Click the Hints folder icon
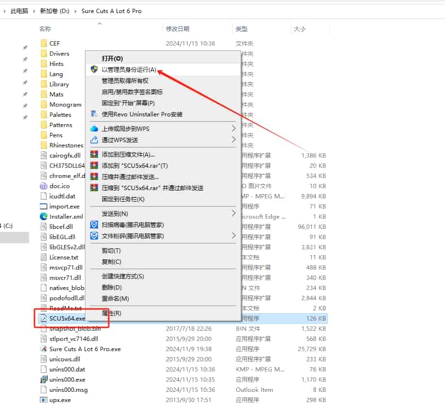The height and width of the screenshot is (404, 445). [x=44, y=64]
